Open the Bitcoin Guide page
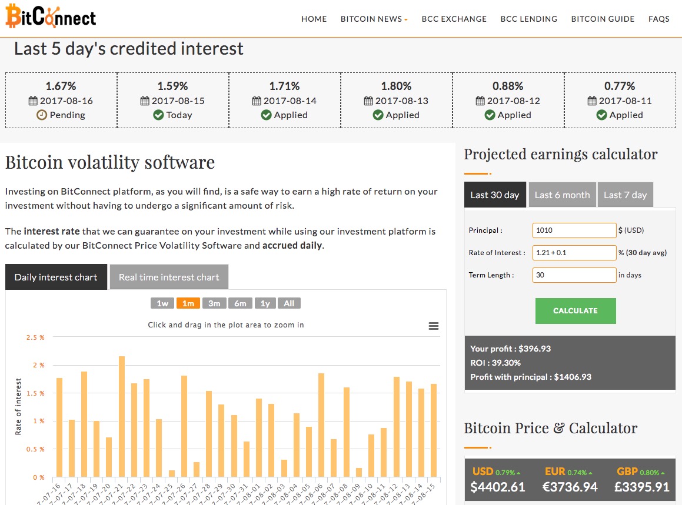 603,19
